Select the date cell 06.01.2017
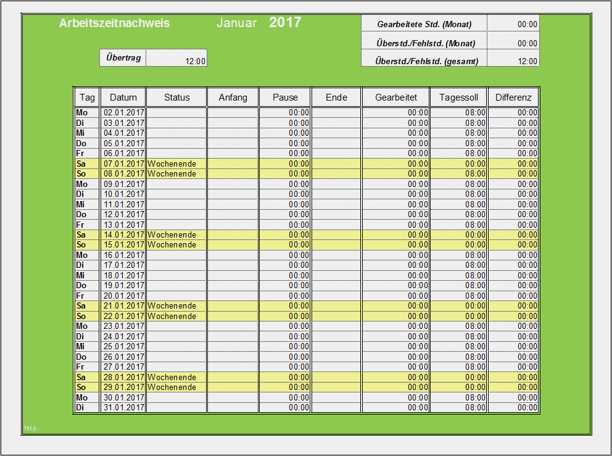Screen dimensions: 612x456 coord(123,153)
